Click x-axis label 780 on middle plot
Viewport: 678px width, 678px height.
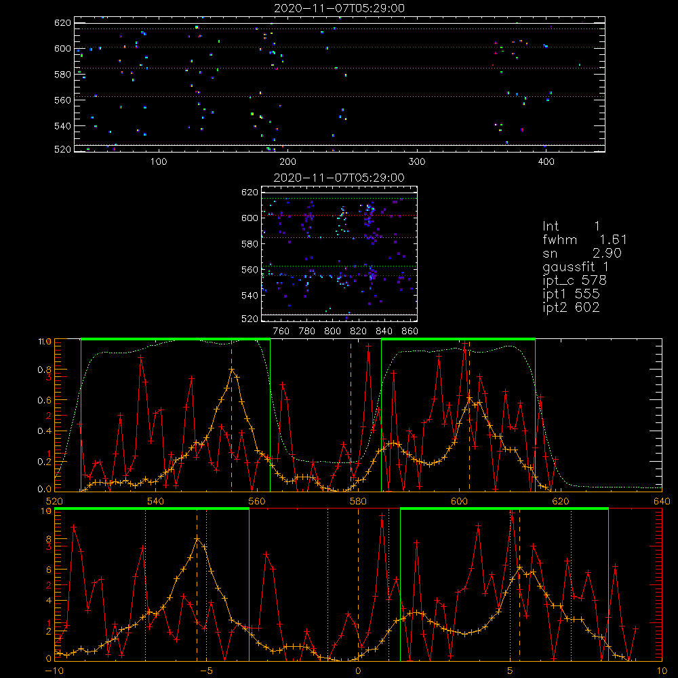tap(307, 332)
